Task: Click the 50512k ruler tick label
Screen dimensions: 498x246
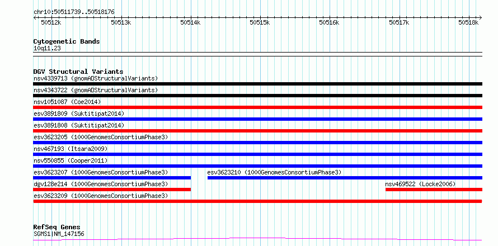Action: (51, 22)
